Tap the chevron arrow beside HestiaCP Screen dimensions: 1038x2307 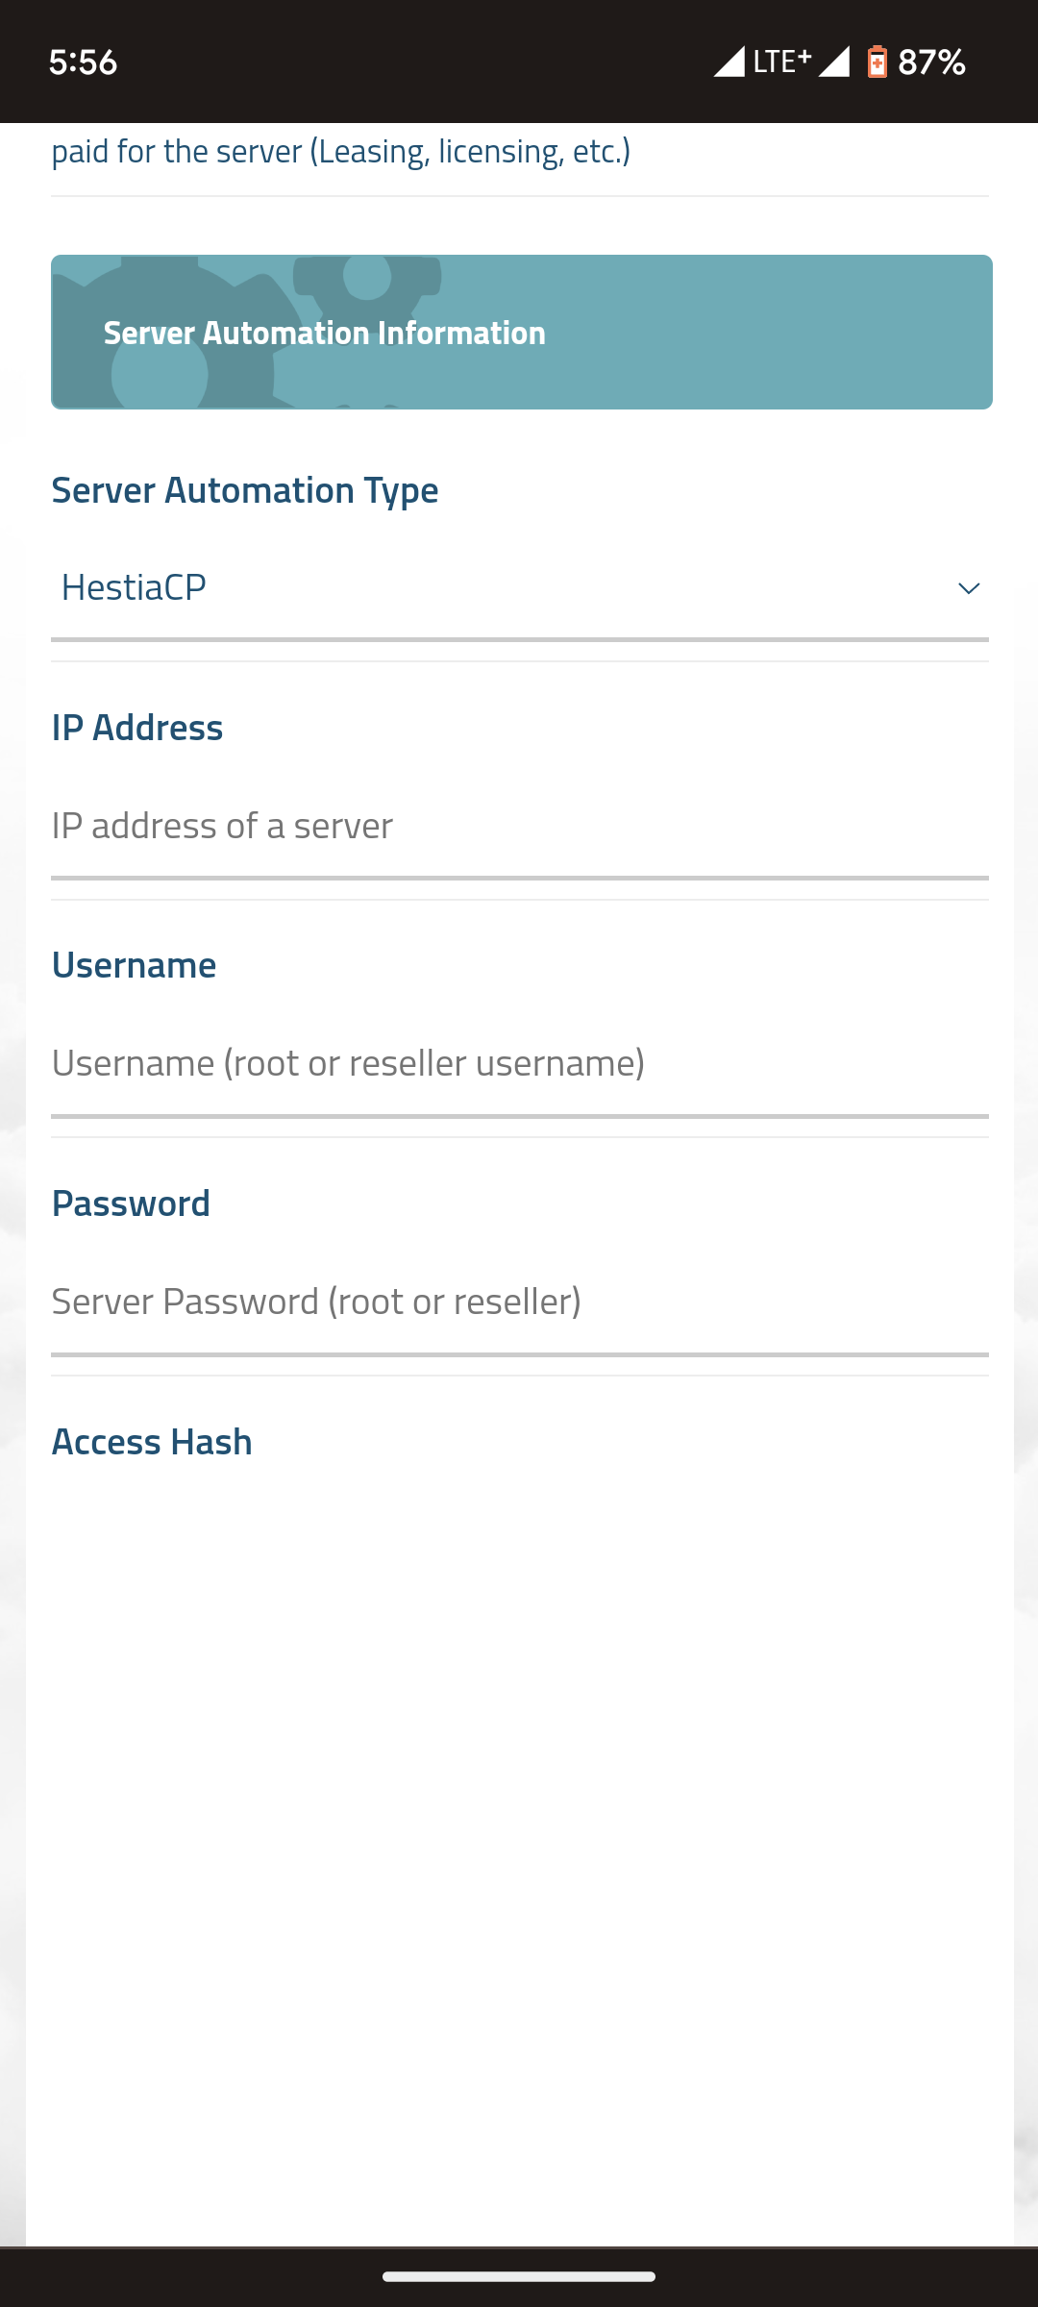coord(968,588)
